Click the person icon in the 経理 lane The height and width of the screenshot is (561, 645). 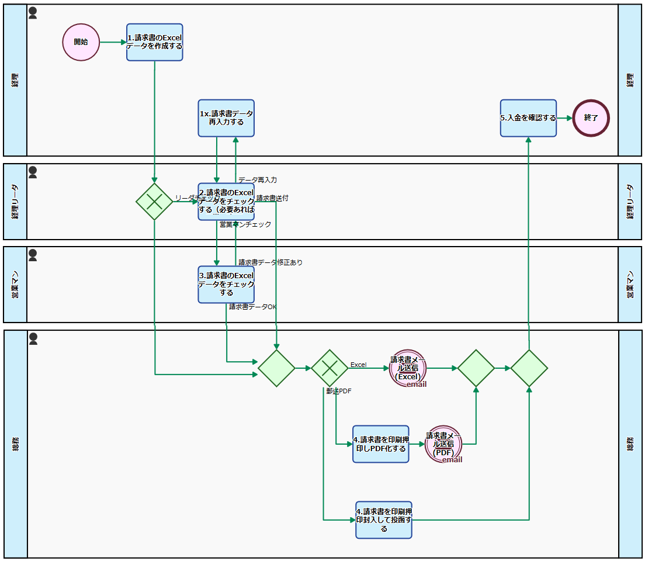point(33,13)
